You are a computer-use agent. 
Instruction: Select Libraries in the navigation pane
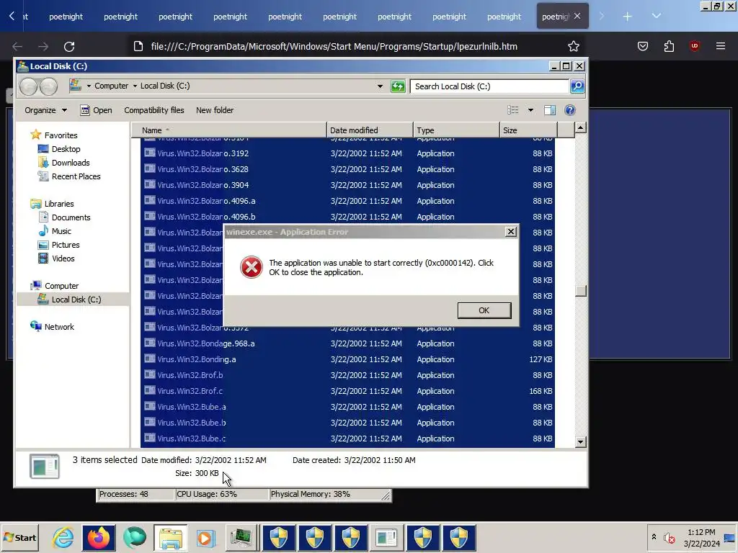click(59, 204)
